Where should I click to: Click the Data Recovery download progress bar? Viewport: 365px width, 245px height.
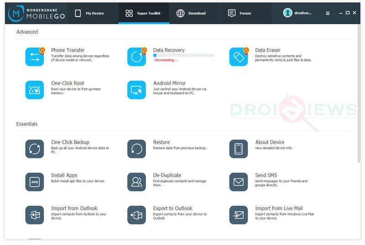183,55
